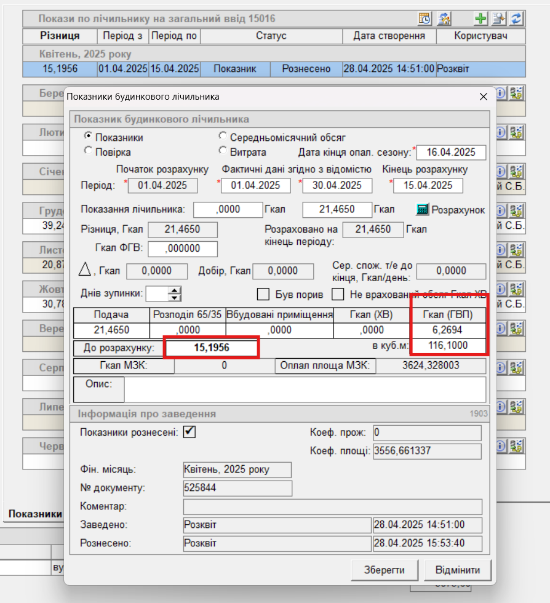
Task: Enable the Був порив checkbox
Action: [x=263, y=294]
